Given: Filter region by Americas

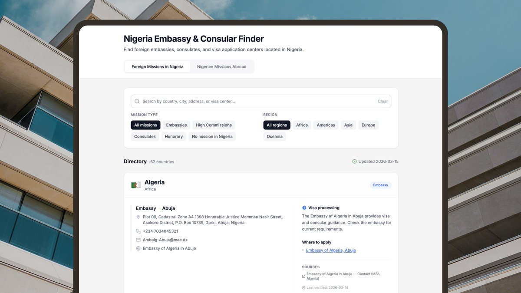Looking at the screenshot, I should [x=326, y=125].
